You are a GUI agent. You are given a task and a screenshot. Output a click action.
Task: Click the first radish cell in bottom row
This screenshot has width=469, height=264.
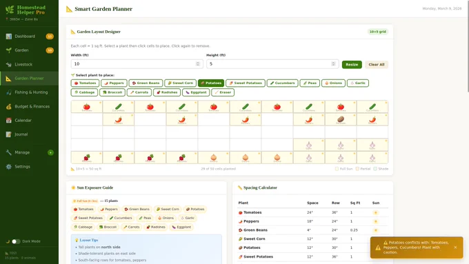[x=87, y=158]
